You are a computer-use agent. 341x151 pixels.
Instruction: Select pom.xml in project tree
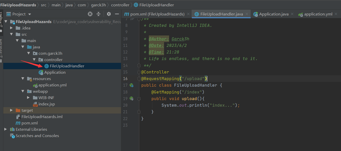30,123
